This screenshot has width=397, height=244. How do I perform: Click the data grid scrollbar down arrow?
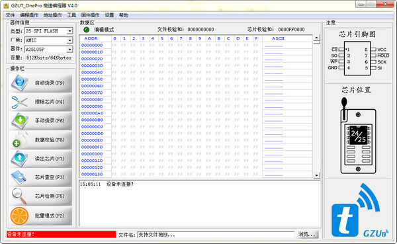coord(316,175)
